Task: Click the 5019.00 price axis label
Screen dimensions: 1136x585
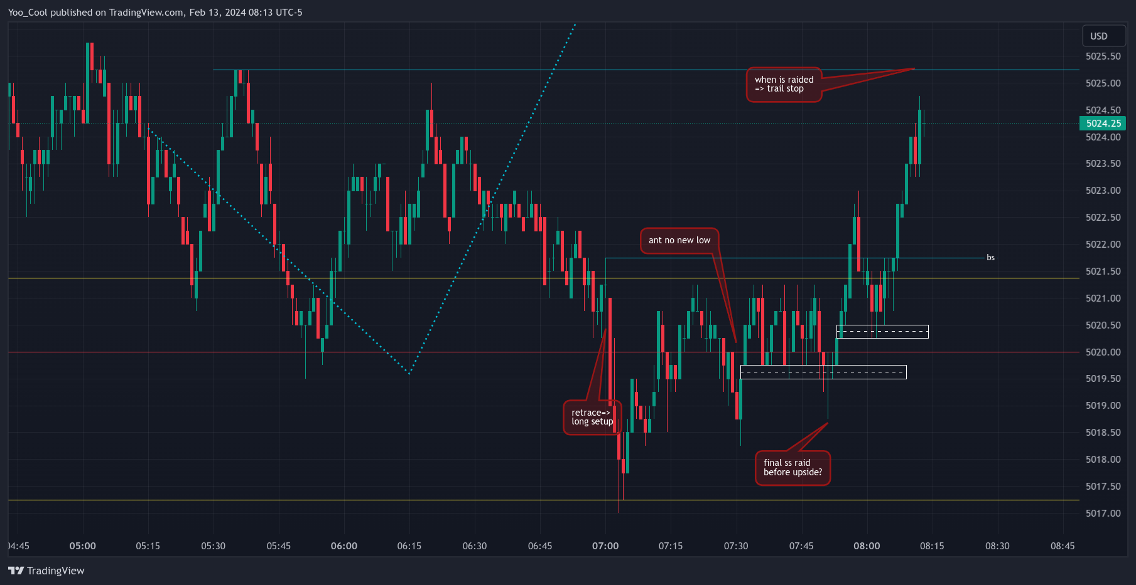Action: coord(1103,406)
